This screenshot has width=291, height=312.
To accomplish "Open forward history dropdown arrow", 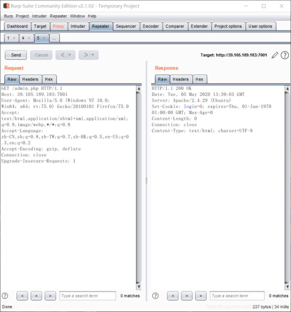I will tap(93, 55).
